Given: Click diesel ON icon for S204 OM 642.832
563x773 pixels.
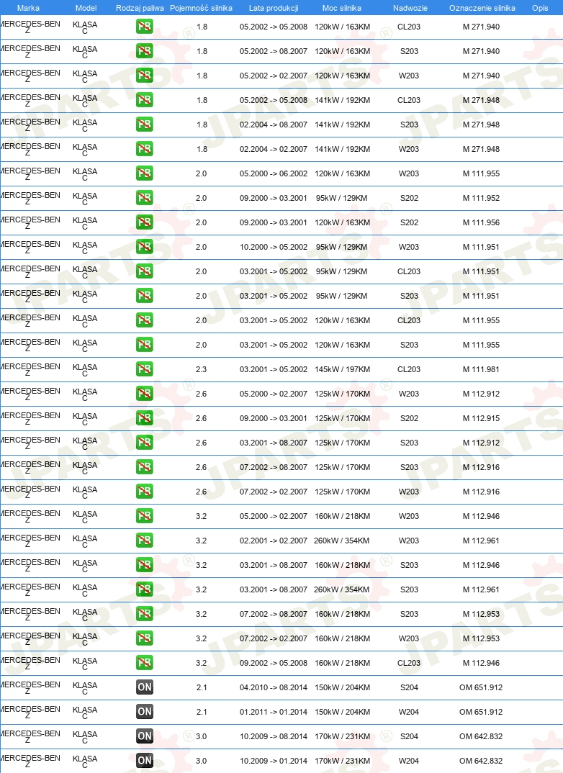Looking at the screenshot, I should 145,736.
